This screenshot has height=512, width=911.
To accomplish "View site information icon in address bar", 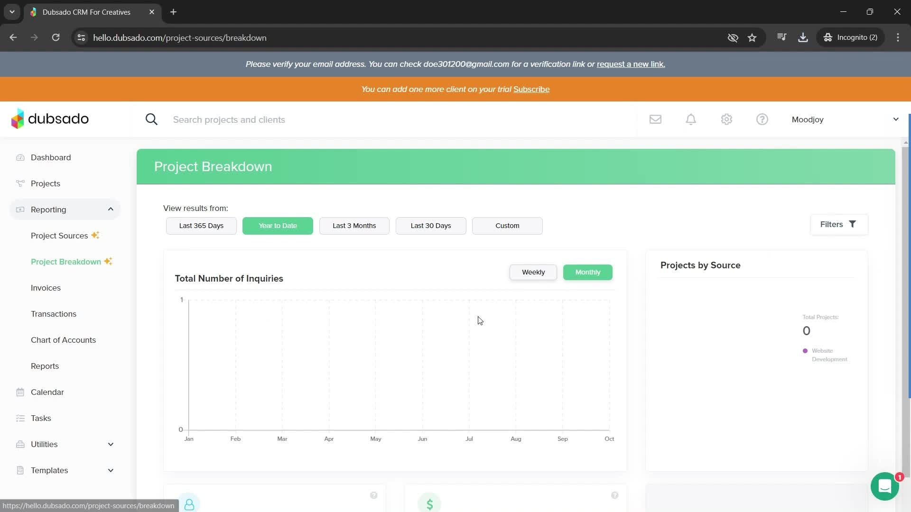I will tap(81, 37).
